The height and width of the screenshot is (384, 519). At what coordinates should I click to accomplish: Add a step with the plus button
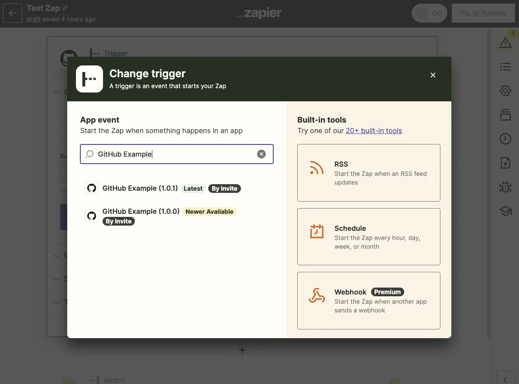coord(242,350)
